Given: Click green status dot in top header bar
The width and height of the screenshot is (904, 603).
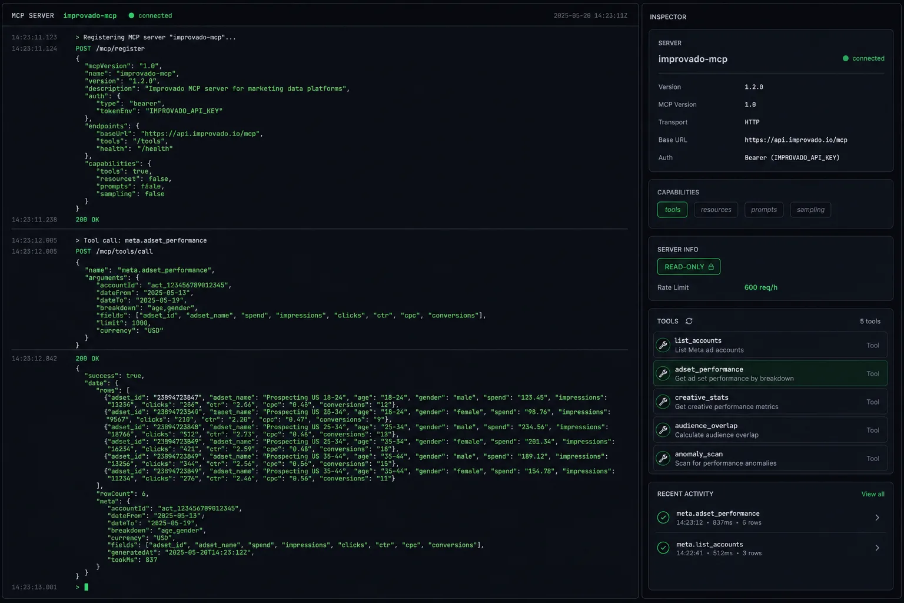Looking at the screenshot, I should (x=131, y=15).
